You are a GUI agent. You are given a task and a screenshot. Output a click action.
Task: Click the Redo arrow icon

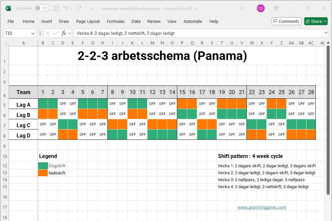pyautogui.click(x=79, y=8)
